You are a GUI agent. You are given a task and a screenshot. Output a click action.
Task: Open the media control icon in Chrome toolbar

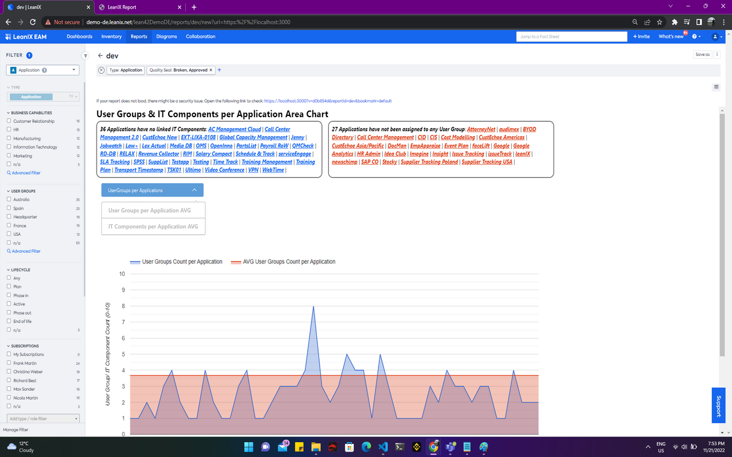(687, 22)
